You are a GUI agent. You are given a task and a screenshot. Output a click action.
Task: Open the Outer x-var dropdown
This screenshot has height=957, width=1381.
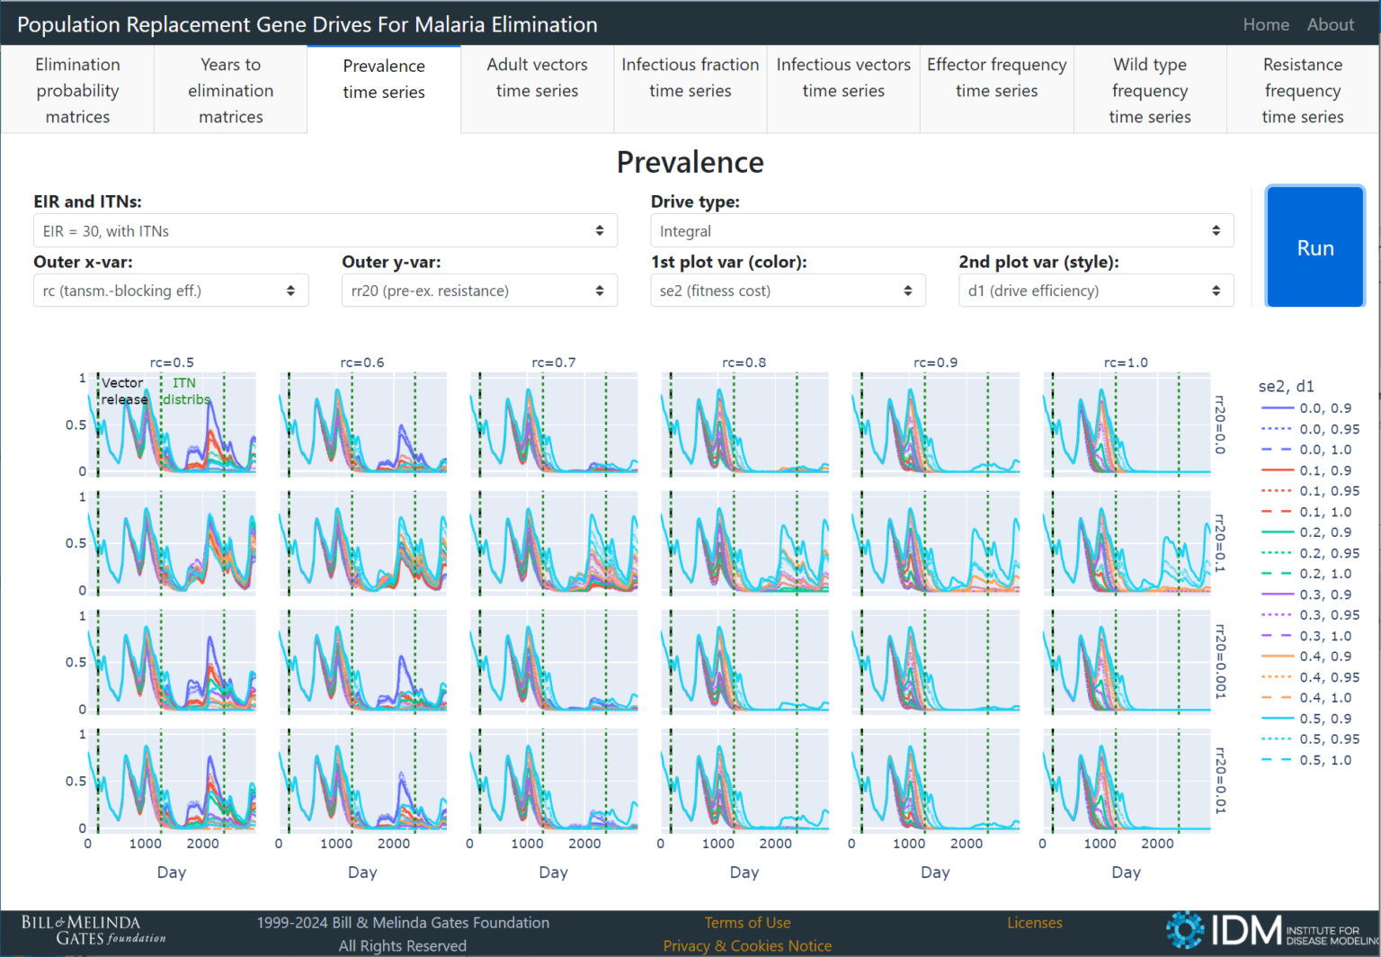tap(171, 291)
